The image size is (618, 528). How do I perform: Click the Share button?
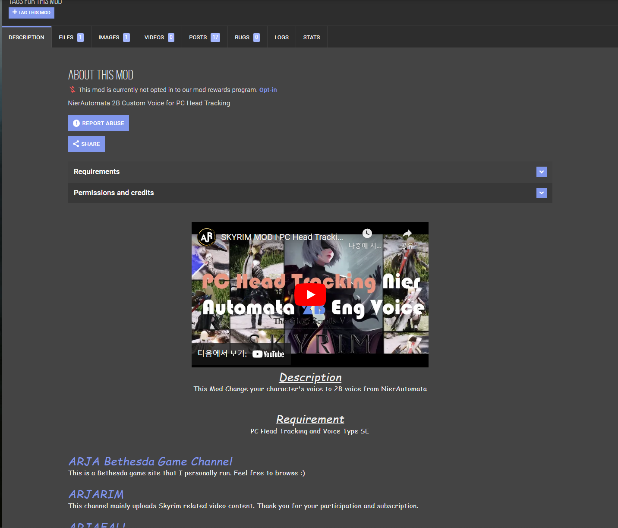click(86, 144)
